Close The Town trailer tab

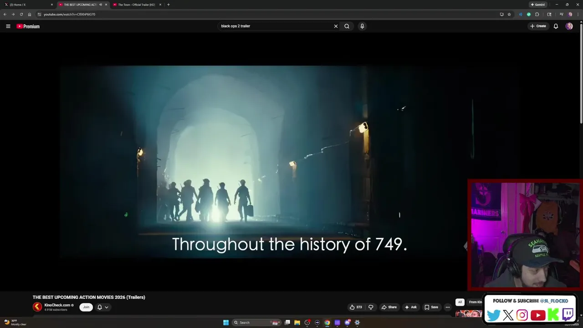pos(160,5)
